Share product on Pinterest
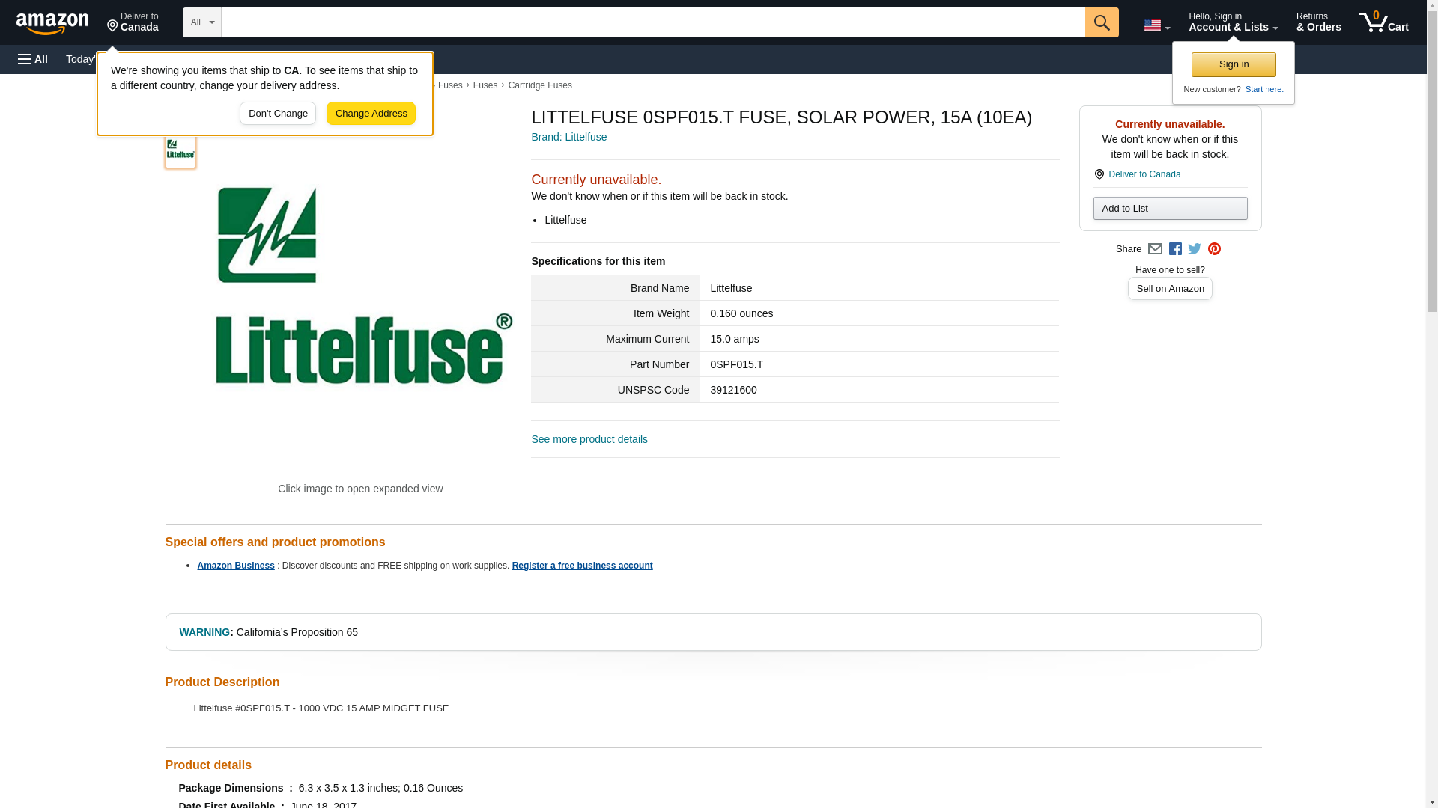This screenshot has width=1438, height=808. click(x=1214, y=249)
